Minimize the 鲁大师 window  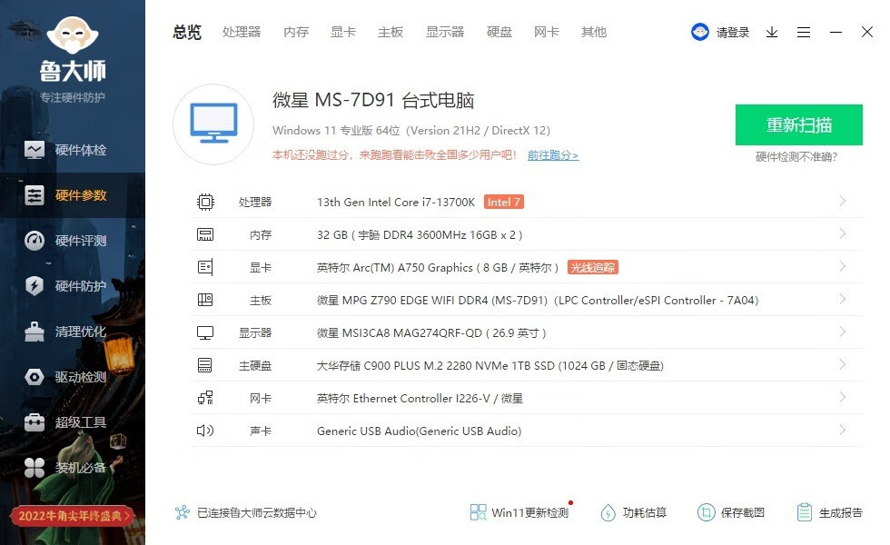point(836,33)
